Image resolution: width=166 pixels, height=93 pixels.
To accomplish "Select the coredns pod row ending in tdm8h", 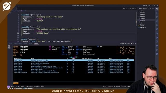I will tap(74, 62).
